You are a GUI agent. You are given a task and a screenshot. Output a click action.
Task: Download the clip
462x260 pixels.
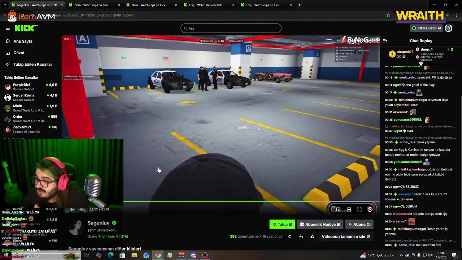click(x=301, y=237)
